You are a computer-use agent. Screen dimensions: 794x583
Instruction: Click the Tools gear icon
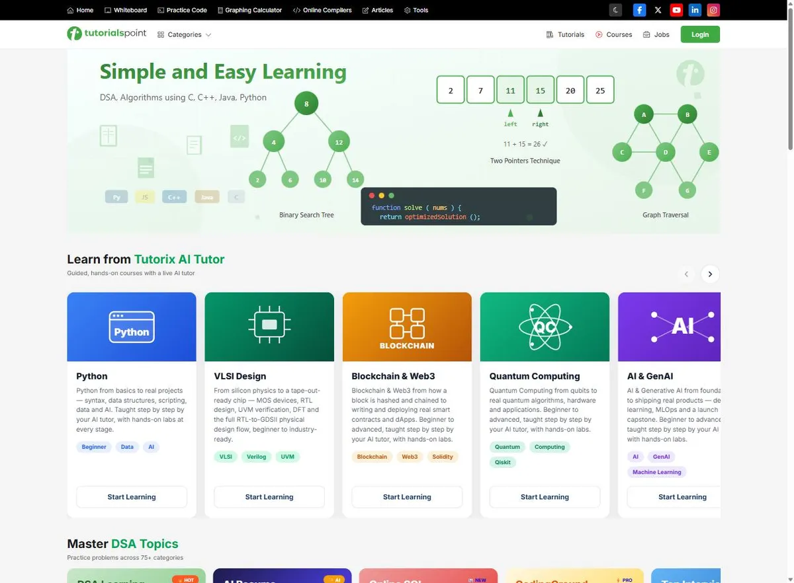(x=407, y=10)
